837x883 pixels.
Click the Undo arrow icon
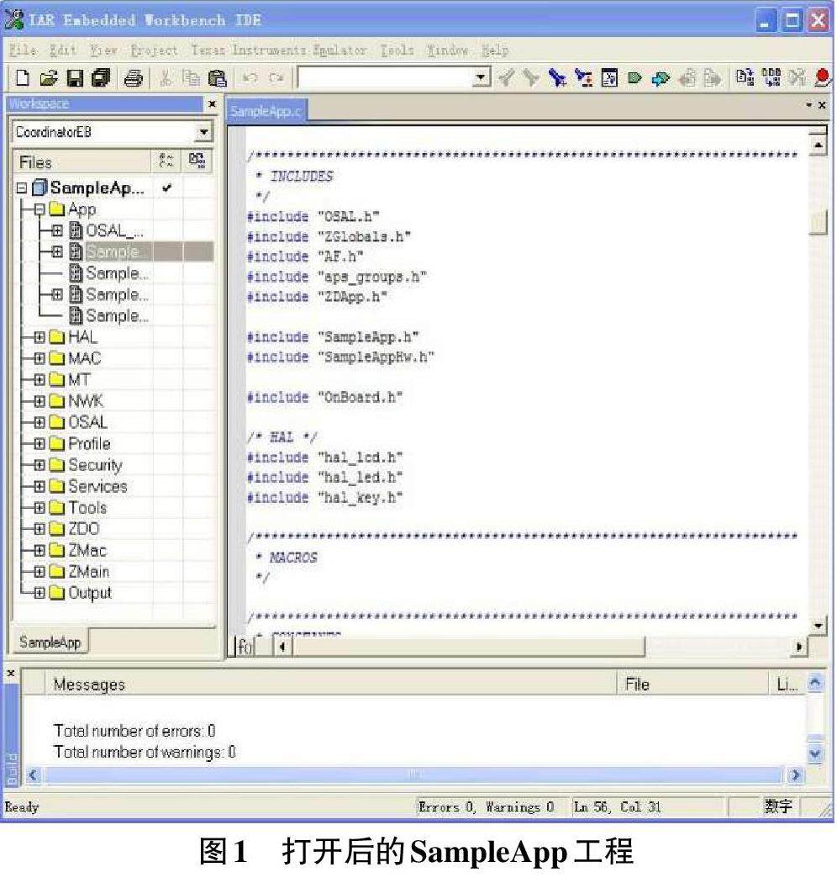pyautogui.click(x=250, y=77)
